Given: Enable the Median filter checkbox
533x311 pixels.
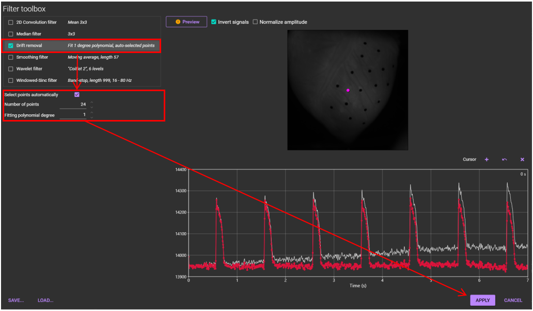Looking at the screenshot, I should (x=11, y=34).
